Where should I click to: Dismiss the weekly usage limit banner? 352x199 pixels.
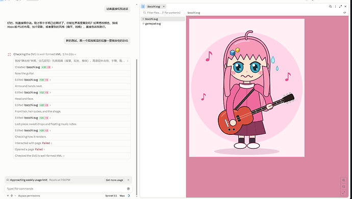point(129,180)
